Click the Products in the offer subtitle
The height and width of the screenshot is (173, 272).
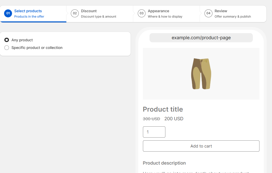pyautogui.click(x=29, y=17)
